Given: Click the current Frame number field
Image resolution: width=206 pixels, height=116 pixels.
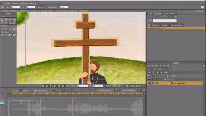Looking at the screenshot, I should (x=82, y=86).
